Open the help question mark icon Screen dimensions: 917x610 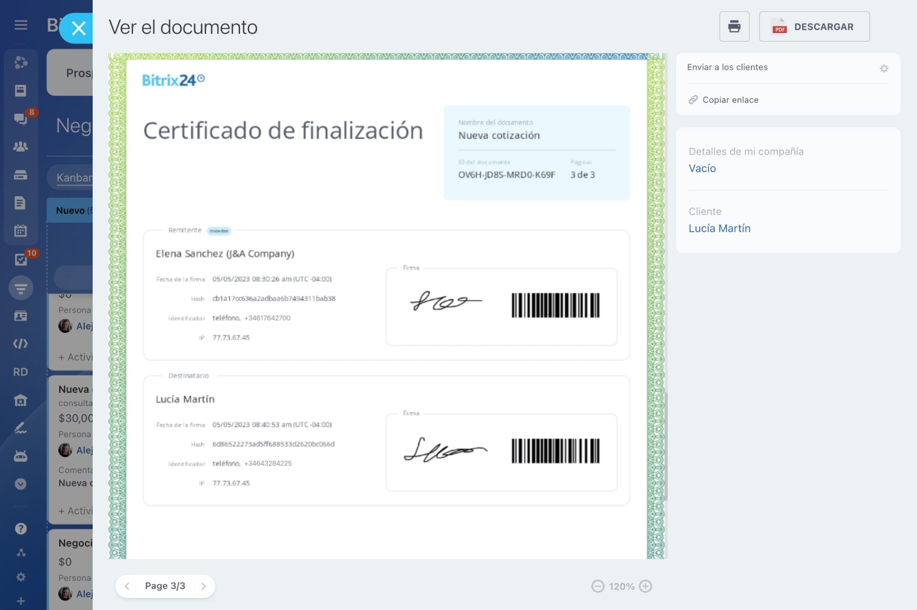[x=20, y=529]
